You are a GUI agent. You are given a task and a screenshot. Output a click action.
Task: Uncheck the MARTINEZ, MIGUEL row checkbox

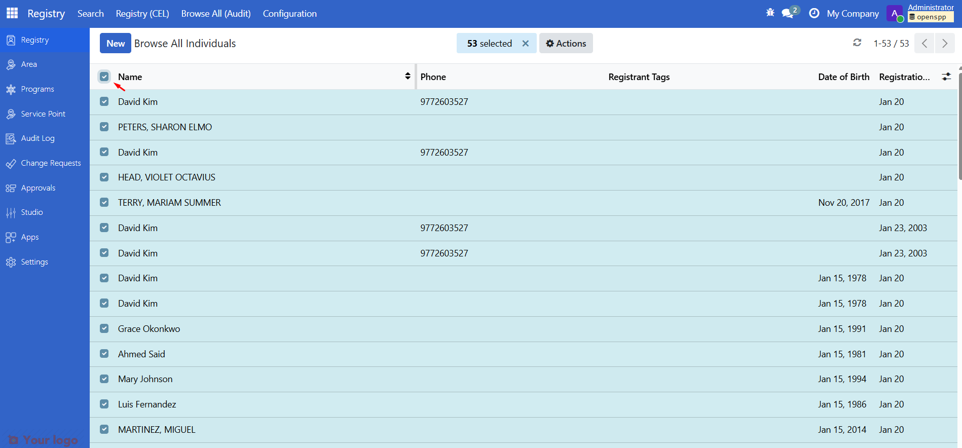[104, 429]
